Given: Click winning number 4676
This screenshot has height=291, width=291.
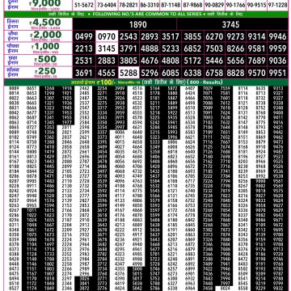Looking at the screenshot, I should coord(150,61).
